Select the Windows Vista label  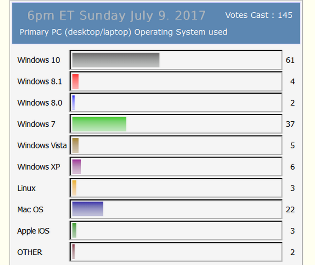pos(42,146)
